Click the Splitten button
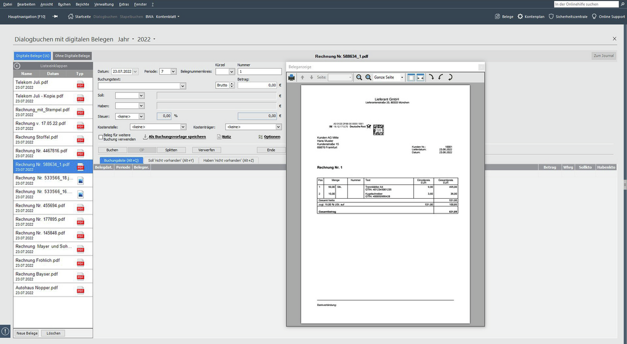The width and height of the screenshot is (627, 344). 171,150
